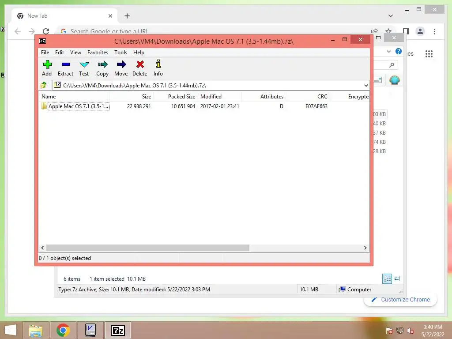Open the Edit menu
Screen dimensions: 452x339
tap(60, 53)
